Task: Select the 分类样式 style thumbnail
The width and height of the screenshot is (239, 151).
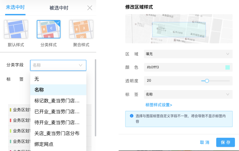Action: (x=49, y=29)
